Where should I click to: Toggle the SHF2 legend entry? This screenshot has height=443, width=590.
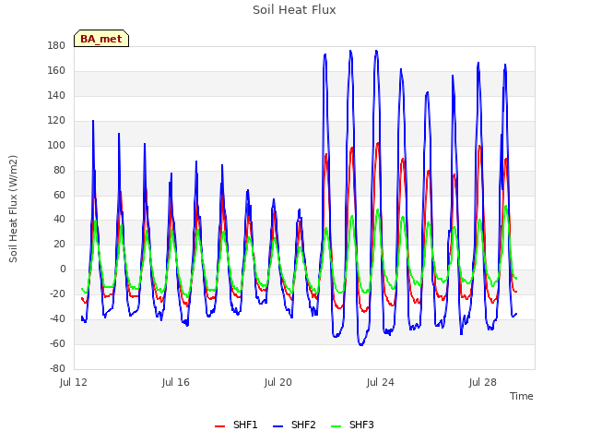pos(294,425)
